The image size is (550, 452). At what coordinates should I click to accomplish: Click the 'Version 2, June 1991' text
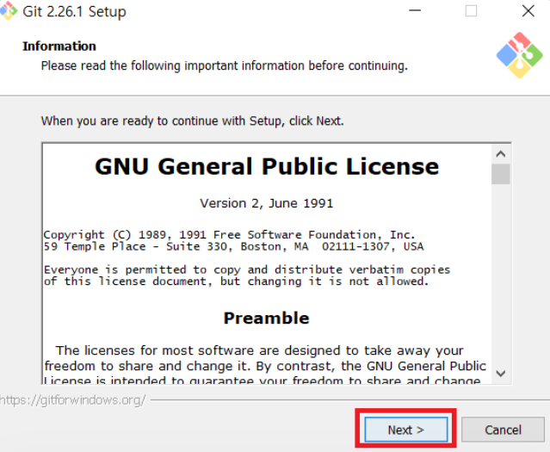(x=267, y=203)
